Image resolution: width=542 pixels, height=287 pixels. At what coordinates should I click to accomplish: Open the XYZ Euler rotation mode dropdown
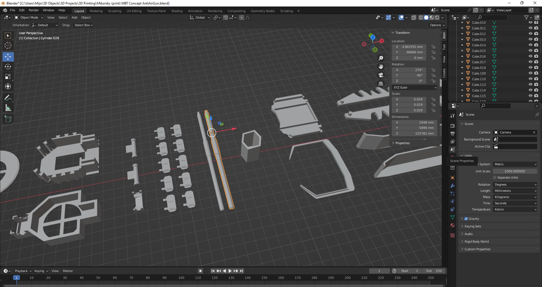point(414,87)
